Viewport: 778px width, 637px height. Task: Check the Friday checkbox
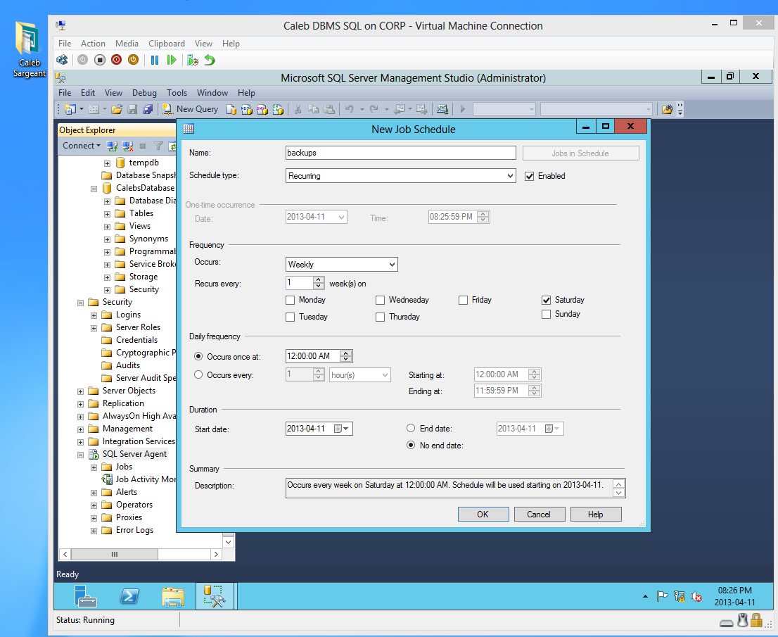[x=463, y=301]
